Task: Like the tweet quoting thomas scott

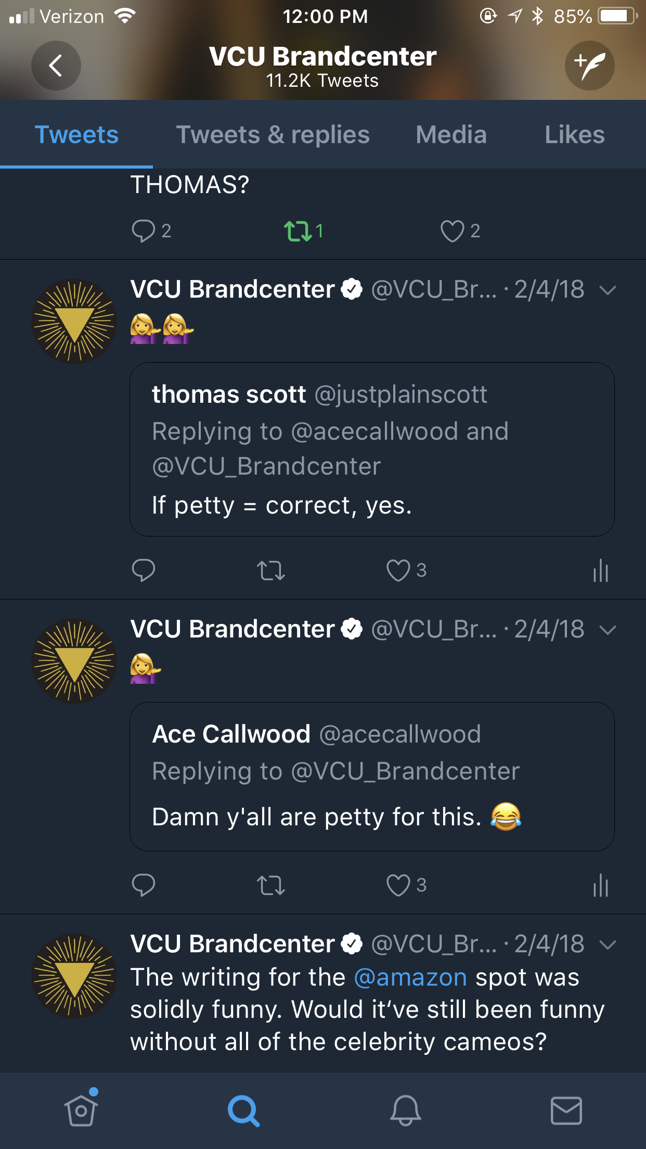Action: 398,570
